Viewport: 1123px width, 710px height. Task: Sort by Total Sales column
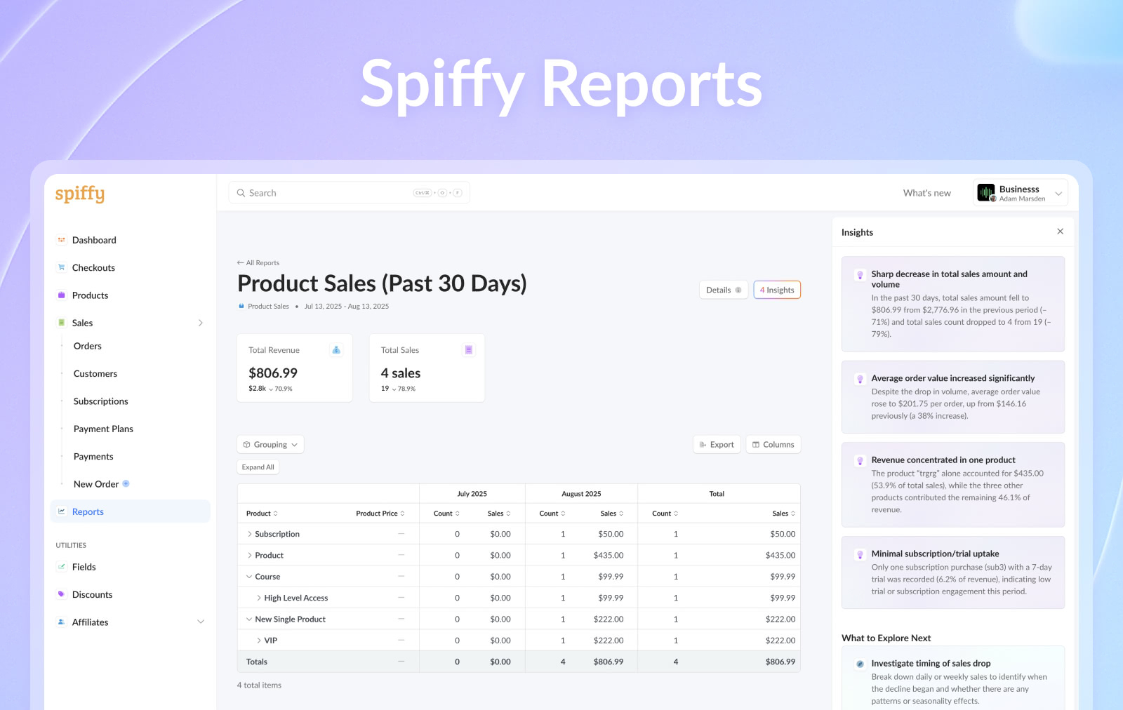[x=784, y=514]
